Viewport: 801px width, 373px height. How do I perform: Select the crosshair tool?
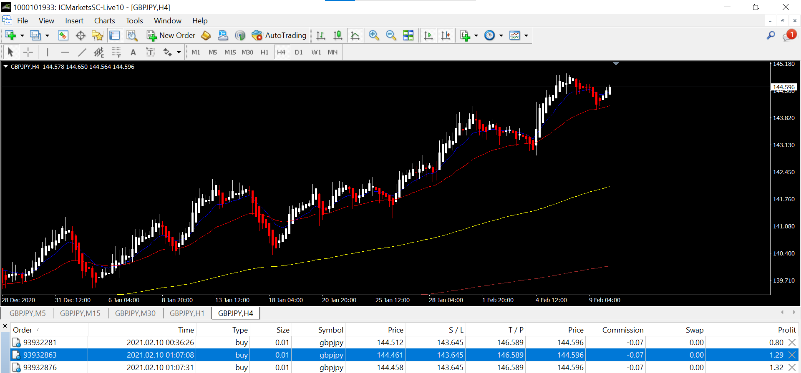click(x=28, y=52)
